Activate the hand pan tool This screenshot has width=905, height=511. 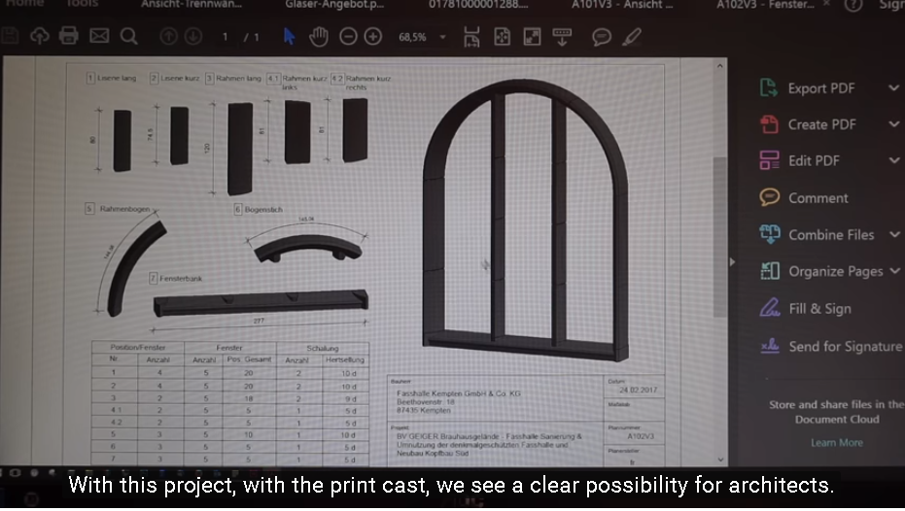(319, 37)
